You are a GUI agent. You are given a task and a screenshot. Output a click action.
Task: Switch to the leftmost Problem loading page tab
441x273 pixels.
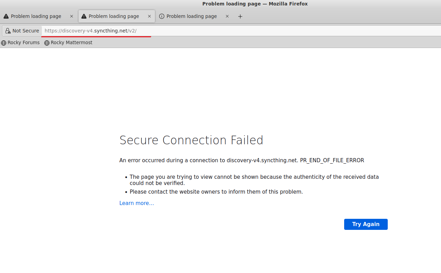39,16
